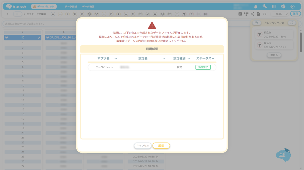Viewport: 304px width, 170px height.
Task: Click row number 5 in ID column
Action: pyautogui.click(x=23, y=62)
